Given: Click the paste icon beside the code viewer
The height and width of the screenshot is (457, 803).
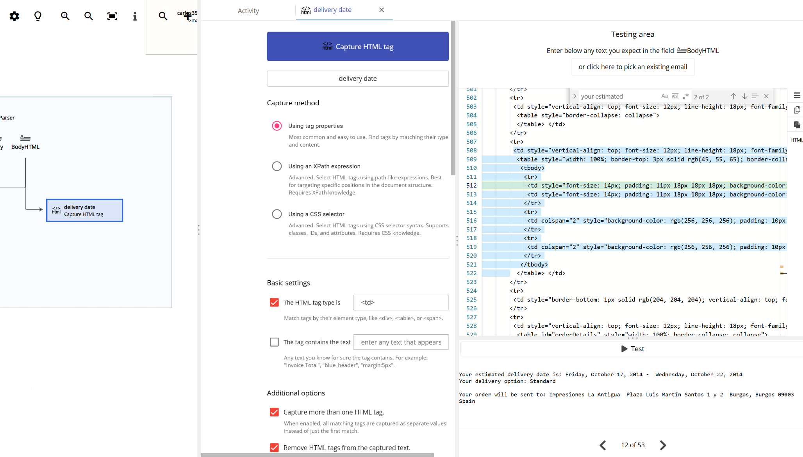Looking at the screenshot, I should (x=796, y=124).
